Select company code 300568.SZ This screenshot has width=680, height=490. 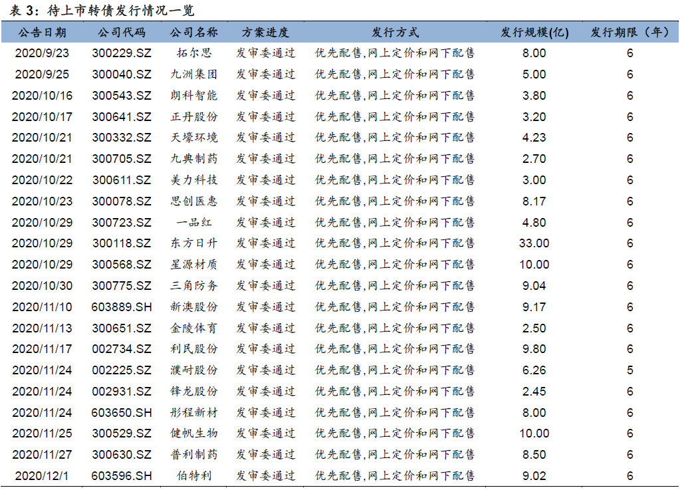122,265
